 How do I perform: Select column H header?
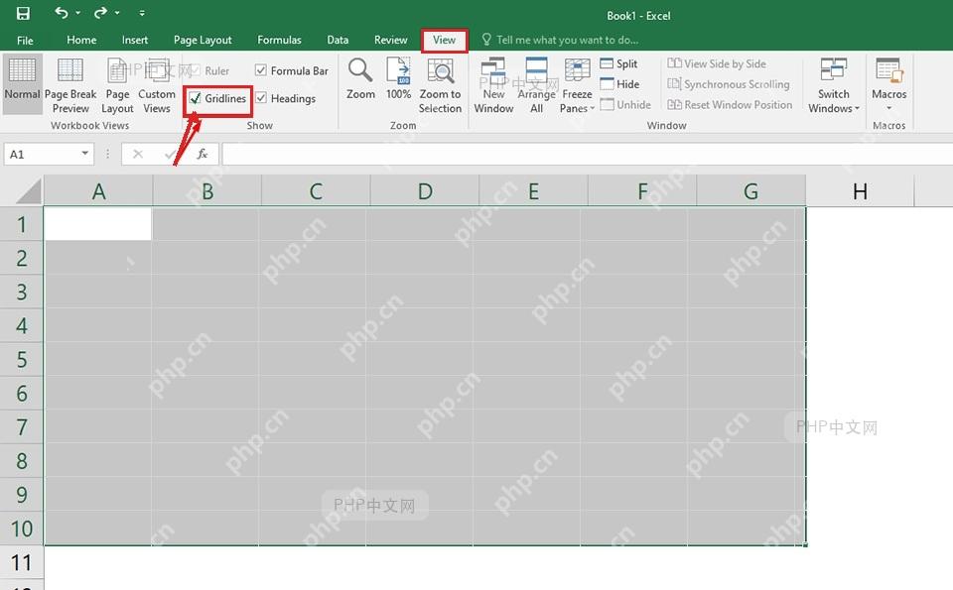(860, 191)
